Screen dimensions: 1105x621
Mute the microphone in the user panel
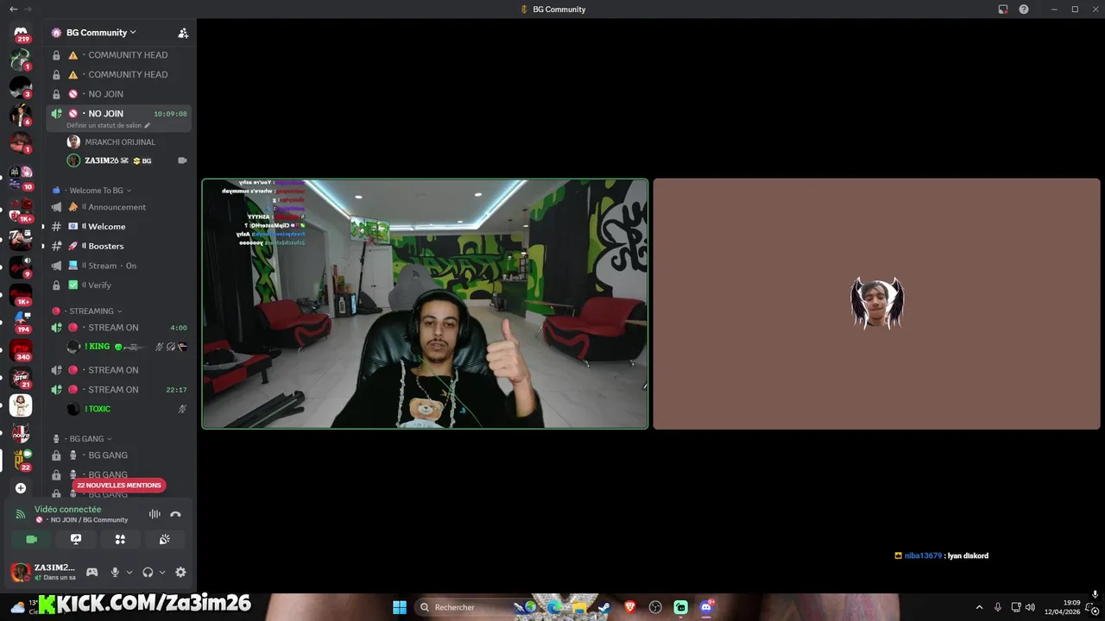click(114, 572)
